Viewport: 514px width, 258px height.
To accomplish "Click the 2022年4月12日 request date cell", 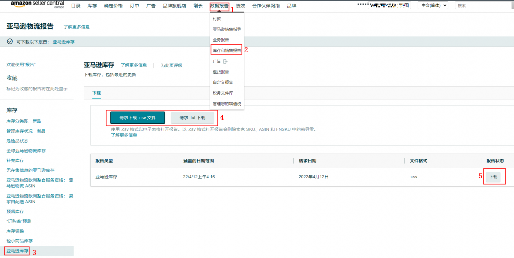I will [314, 177].
